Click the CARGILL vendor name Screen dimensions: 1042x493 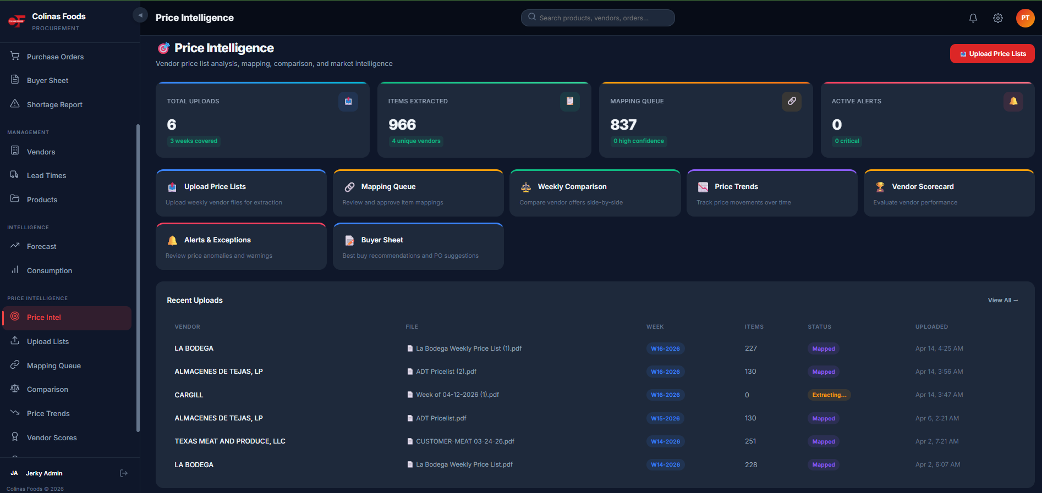189,395
